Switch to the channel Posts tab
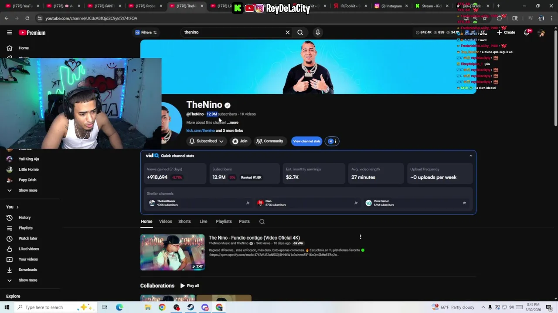Viewport: 558px width, 313px height. pos(244,221)
